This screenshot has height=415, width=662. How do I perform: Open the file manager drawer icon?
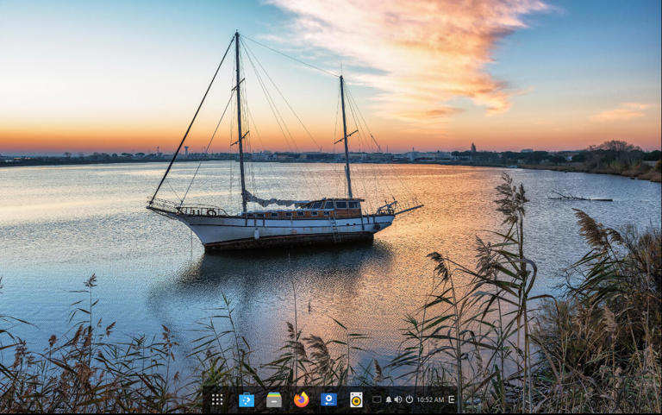274,399
